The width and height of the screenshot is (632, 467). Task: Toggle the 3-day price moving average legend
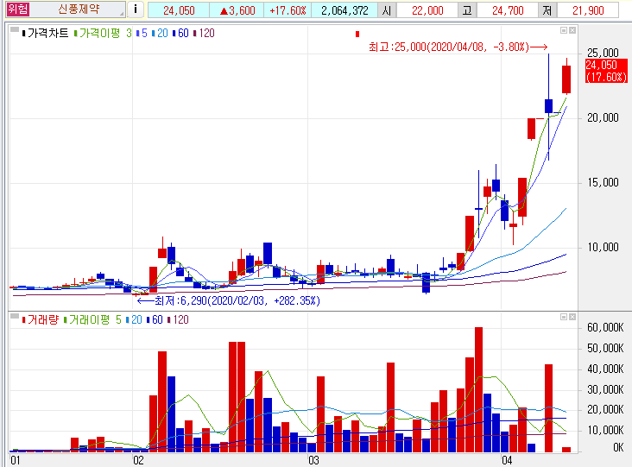click(129, 34)
